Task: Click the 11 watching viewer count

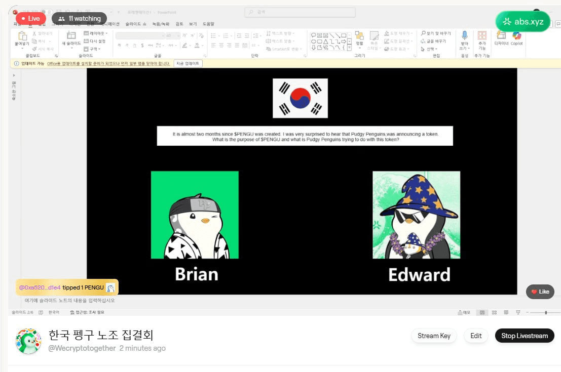Action: click(80, 19)
